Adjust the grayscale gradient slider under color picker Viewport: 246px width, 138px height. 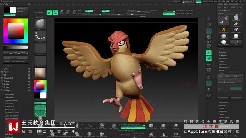point(16,47)
